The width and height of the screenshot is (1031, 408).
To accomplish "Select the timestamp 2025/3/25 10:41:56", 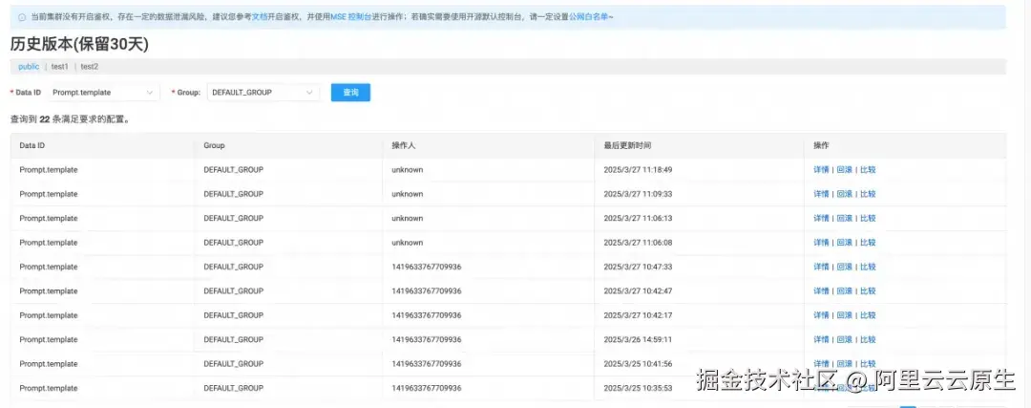I will pos(638,364).
